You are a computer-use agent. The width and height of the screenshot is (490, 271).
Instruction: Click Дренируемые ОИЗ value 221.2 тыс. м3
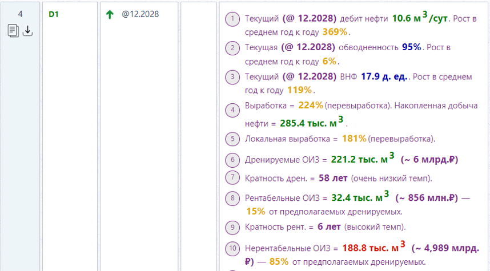pyautogui.click(x=363, y=158)
